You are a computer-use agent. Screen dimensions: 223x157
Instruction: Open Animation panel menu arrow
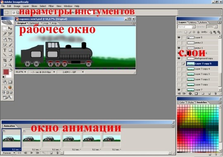click(x=173, y=126)
